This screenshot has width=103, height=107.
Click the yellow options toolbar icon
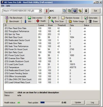80,11
